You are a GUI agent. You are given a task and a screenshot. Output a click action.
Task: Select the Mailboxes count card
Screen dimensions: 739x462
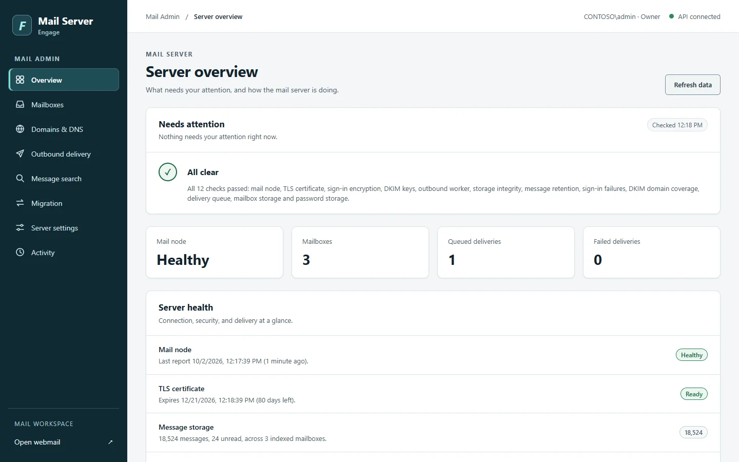tap(360, 252)
